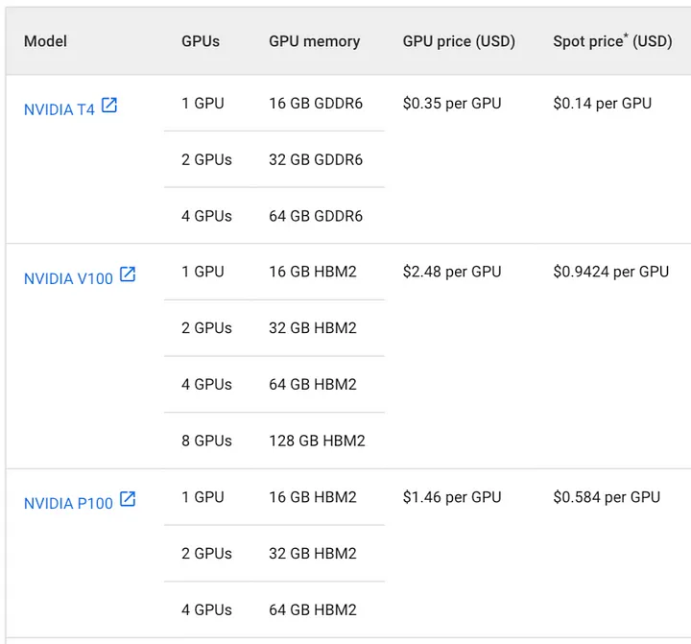Click the 128 GB HBM2 memory cell
Image resolution: width=691 pixels, height=644 pixels.
[318, 441]
